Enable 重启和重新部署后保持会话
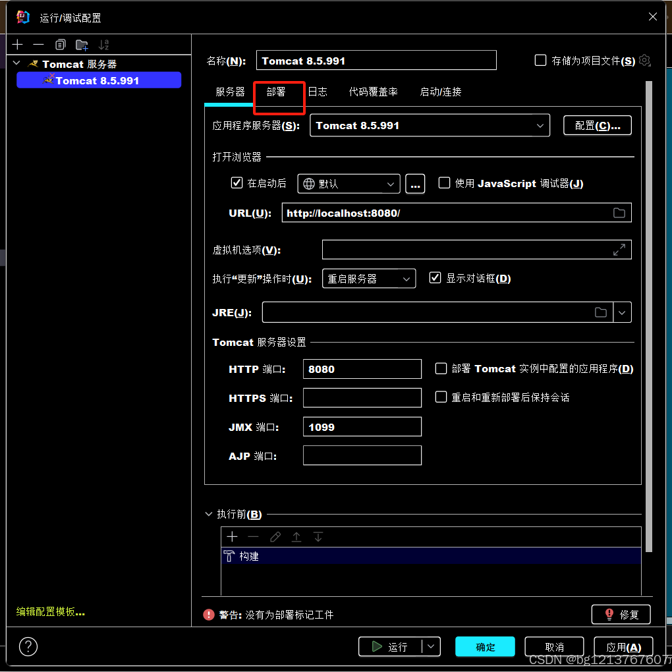 [441, 397]
